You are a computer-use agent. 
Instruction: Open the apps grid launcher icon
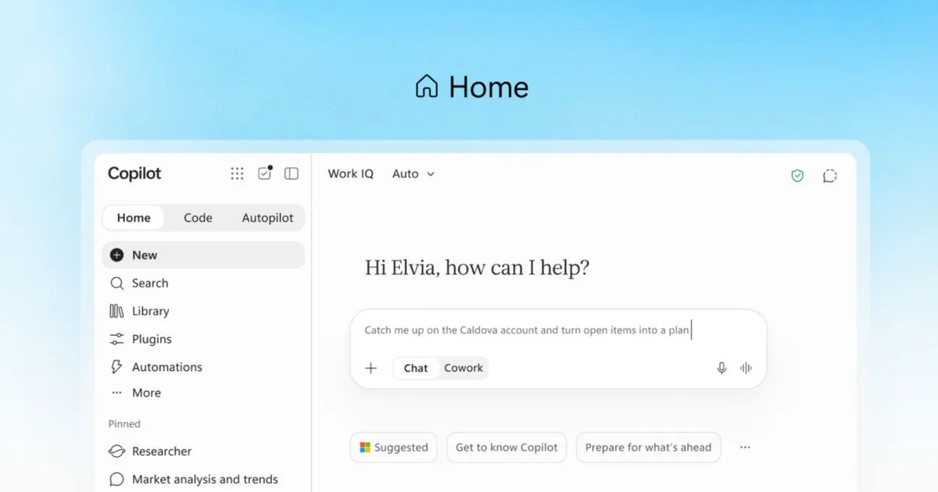pos(237,173)
